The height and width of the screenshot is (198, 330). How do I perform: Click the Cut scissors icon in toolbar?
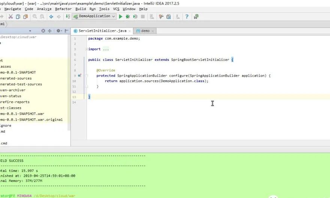click(x=10, y=16)
